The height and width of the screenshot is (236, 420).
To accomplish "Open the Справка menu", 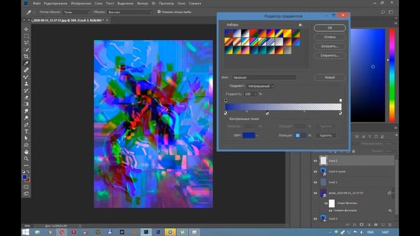I will 195,3.
